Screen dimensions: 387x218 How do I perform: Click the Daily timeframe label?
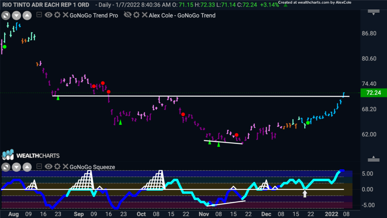[105, 5]
